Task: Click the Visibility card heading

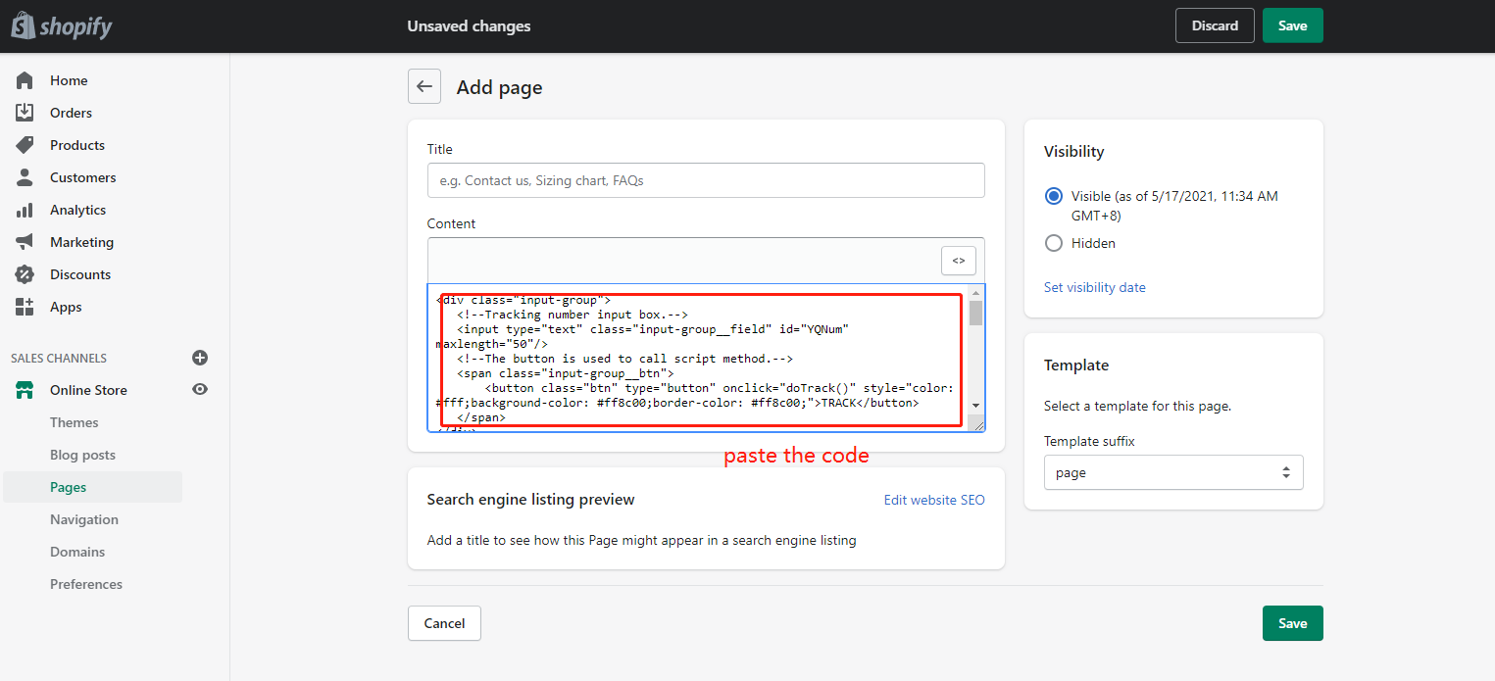Action: click(1073, 152)
